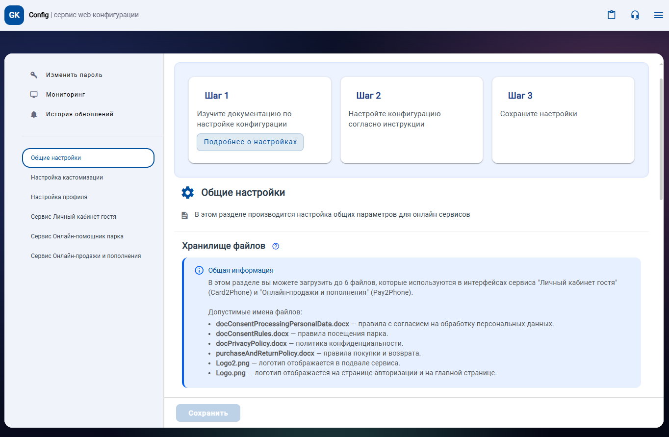Click the vertical scrollbar on the right
The image size is (669, 437).
tap(661, 137)
